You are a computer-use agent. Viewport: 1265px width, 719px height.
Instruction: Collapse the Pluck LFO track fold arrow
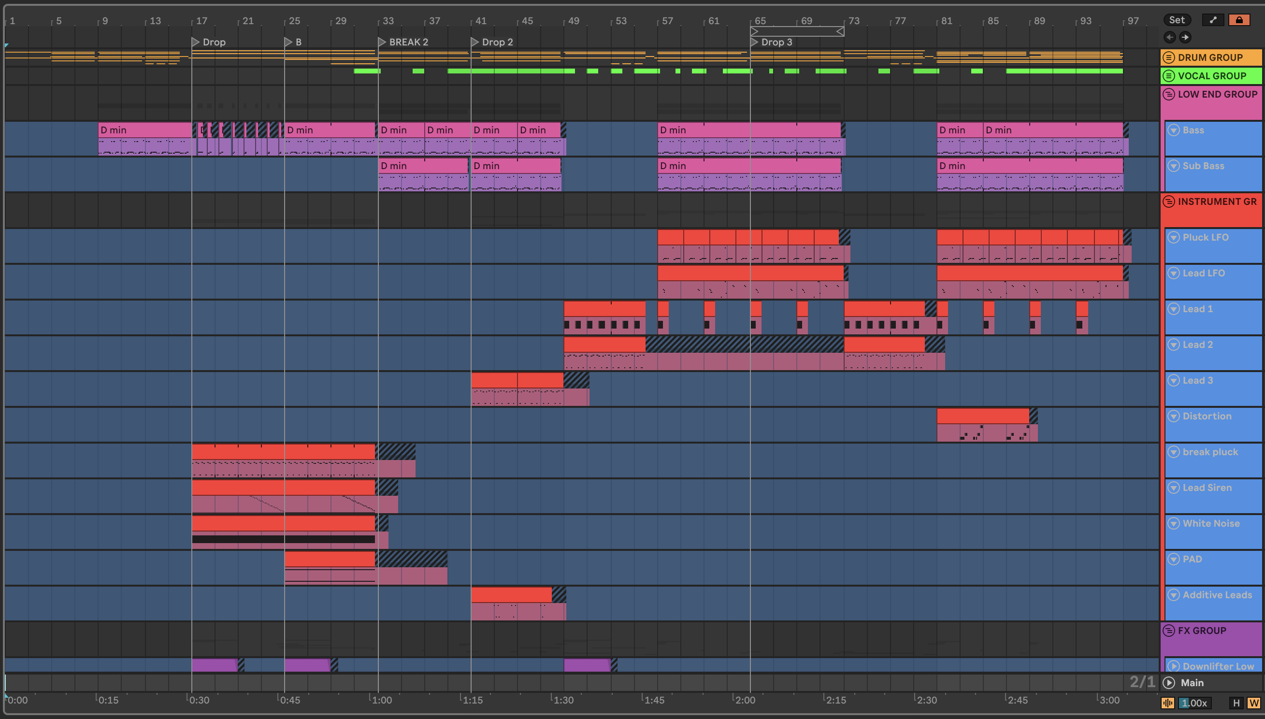[x=1174, y=237]
